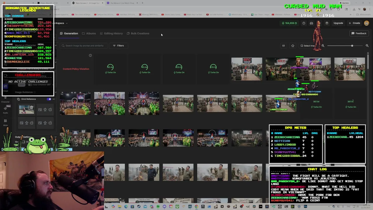
Task: Toggle the compact view layout icon
Action: (283, 45)
